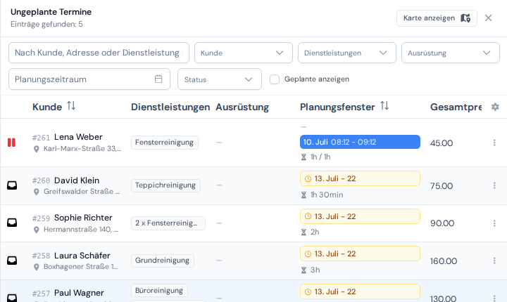Click location pin next to Hermannstraße 140
The image size is (507, 302).
point(37,230)
